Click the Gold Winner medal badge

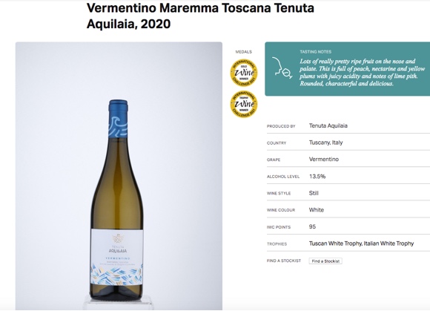(243, 73)
